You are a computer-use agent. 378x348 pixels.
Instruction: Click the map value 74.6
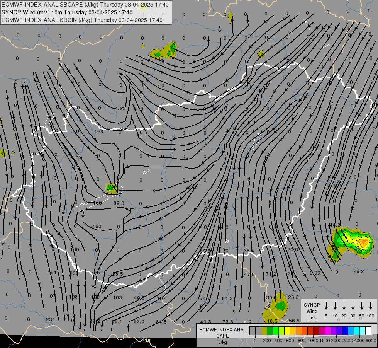coord(205,298)
